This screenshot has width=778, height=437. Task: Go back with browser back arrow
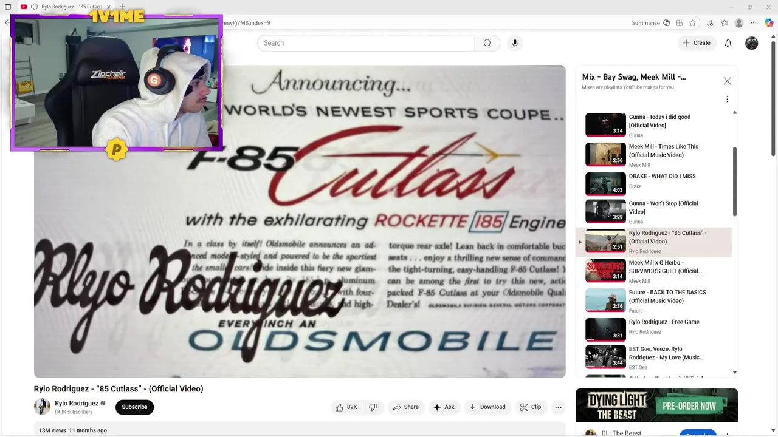pyautogui.click(x=7, y=23)
